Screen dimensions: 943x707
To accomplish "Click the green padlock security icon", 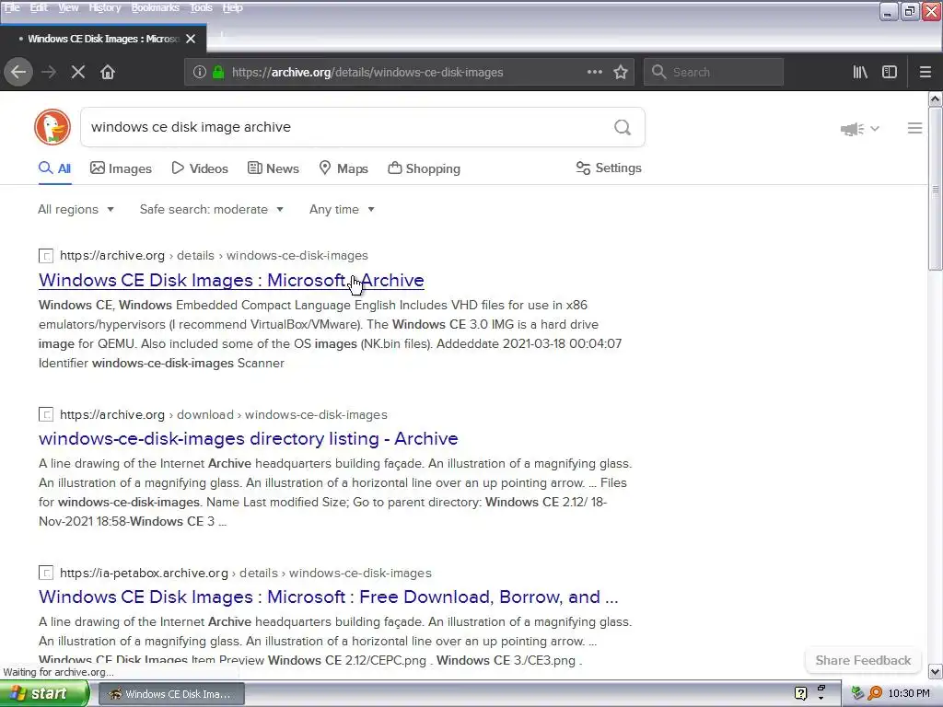I will (x=218, y=72).
